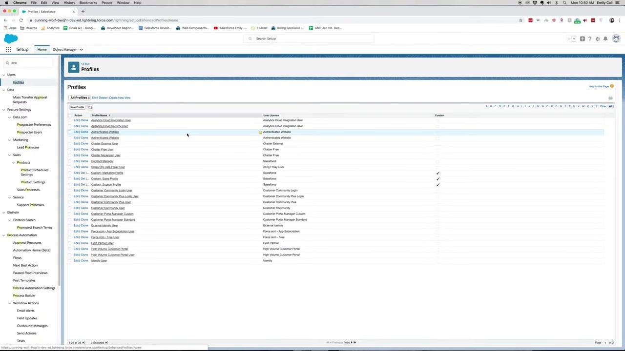Image resolution: width=625 pixels, height=351 pixels.
Task: Open the Flows item in sidebar
Action: coord(17,257)
